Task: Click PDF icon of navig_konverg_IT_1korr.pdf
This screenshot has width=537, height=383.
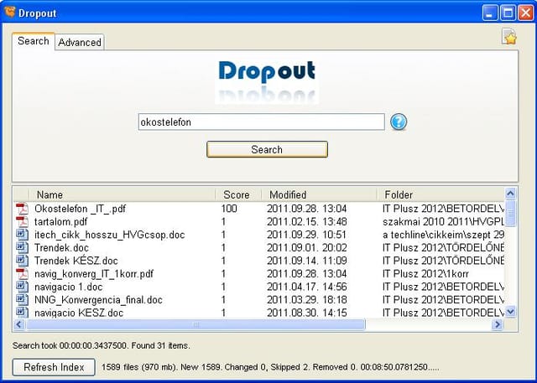Action: tap(23, 273)
